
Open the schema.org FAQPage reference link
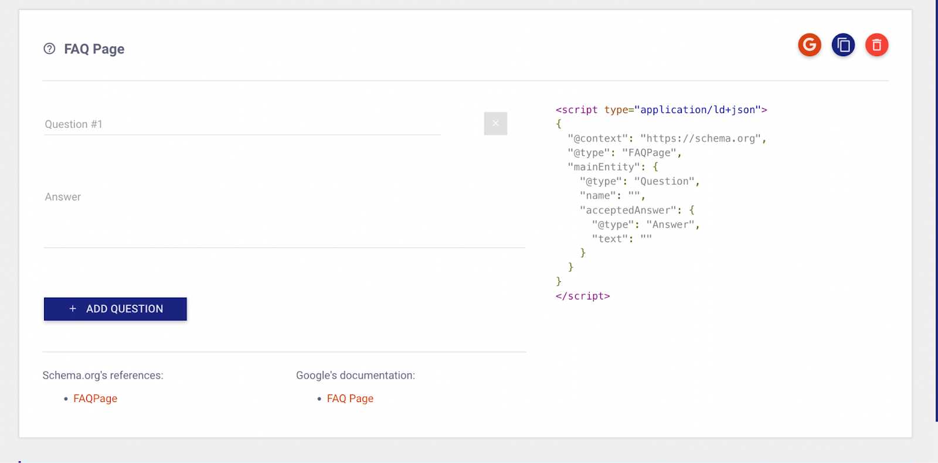[96, 399]
